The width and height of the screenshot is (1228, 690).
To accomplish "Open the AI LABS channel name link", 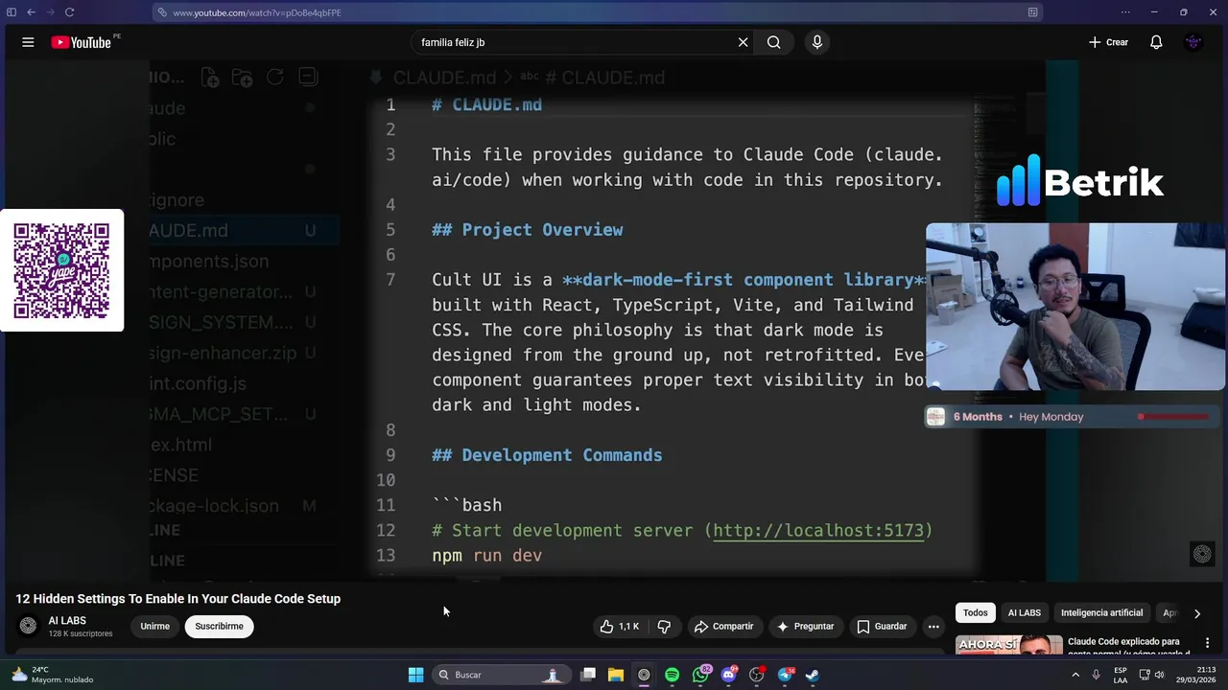I will 67,620.
